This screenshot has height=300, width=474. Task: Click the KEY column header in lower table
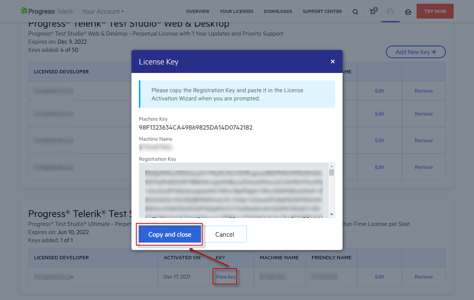(x=220, y=257)
